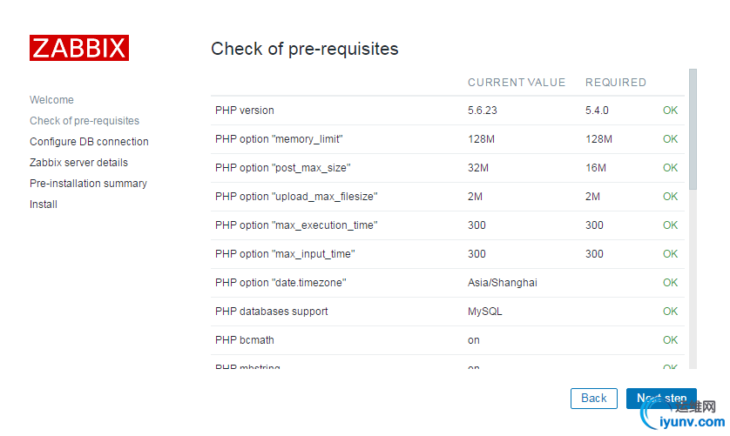Select the PHP version row label
The height and width of the screenshot is (436, 730).
tap(245, 111)
